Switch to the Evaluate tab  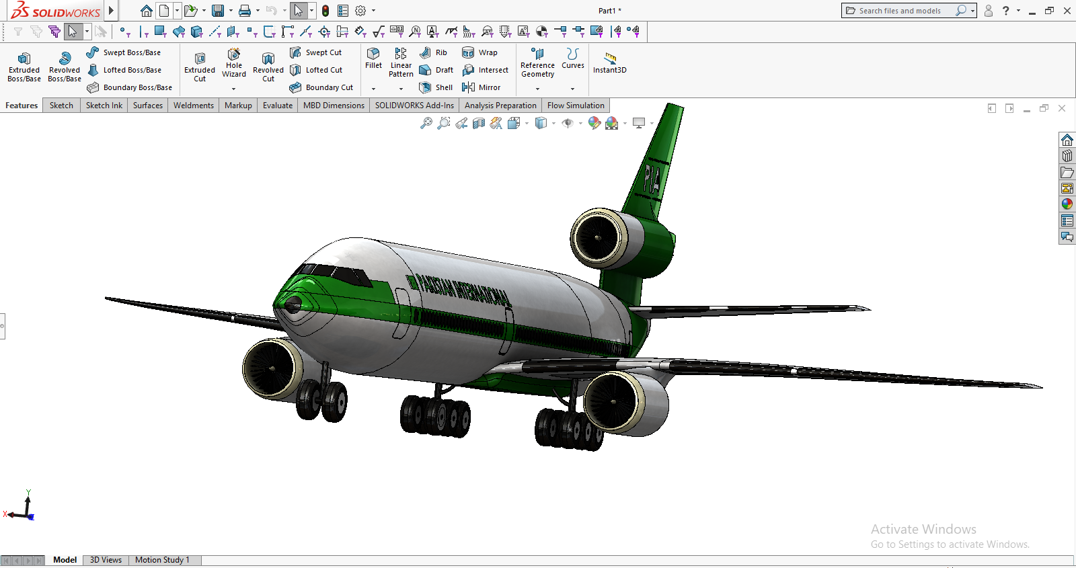[278, 106]
